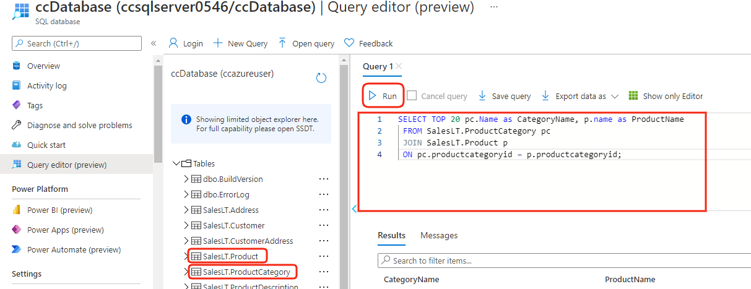
Task: Click the Search (Ctrl+/) field
Action: pyautogui.click(x=77, y=43)
